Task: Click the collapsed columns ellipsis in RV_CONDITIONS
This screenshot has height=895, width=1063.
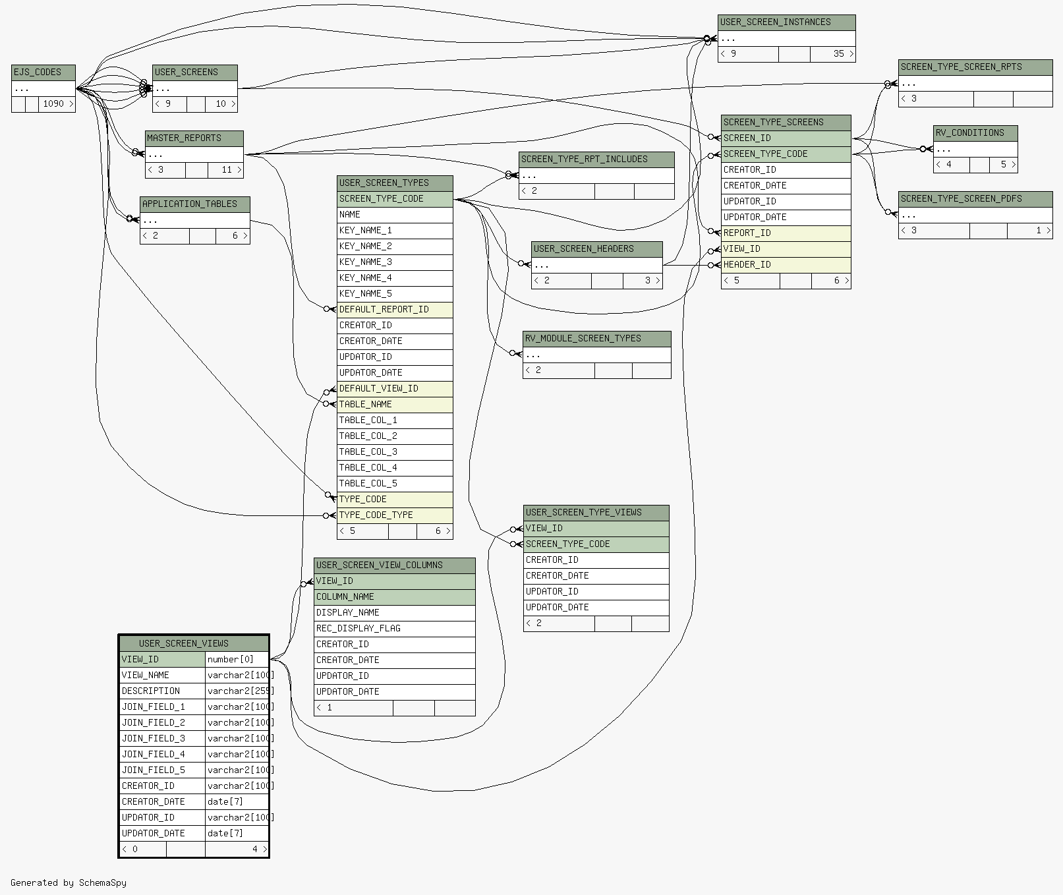Action: click(x=975, y=149)
